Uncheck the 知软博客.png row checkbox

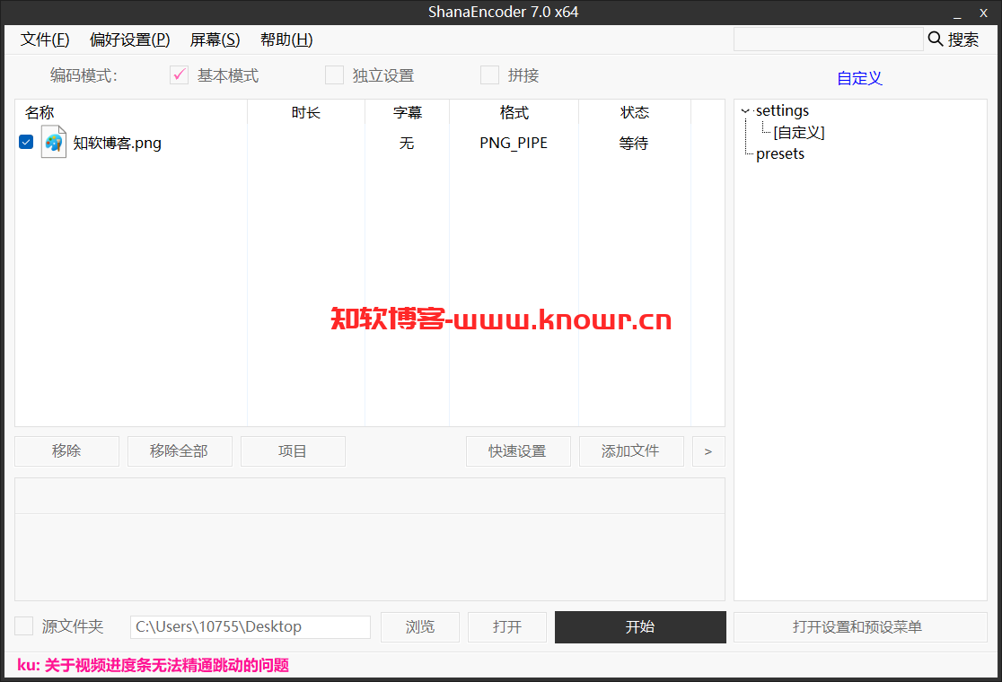(26, 142)
